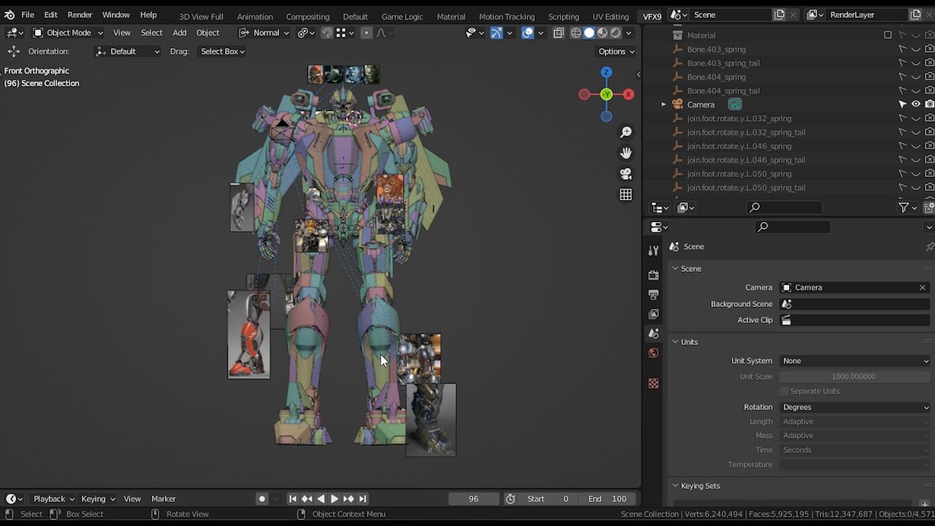
Task: Switch to the UV Editing workspace tab
Action: coord(610,16)
